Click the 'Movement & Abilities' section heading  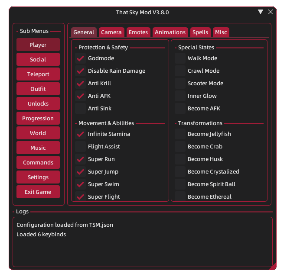tap(106, 123)
